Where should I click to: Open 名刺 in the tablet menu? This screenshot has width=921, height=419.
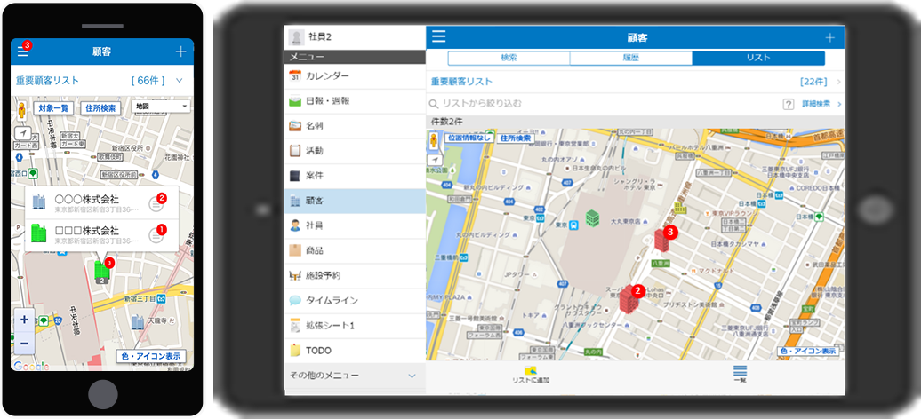pos(356,126)
